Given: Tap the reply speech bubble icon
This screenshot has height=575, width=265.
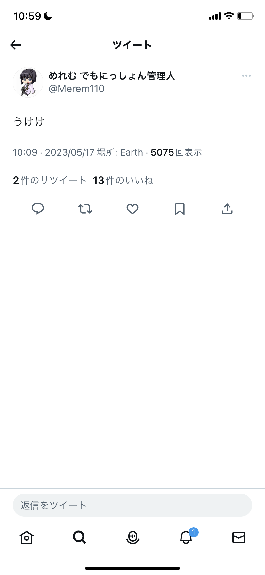Looking at the screenshot, I should coord(38,209).
